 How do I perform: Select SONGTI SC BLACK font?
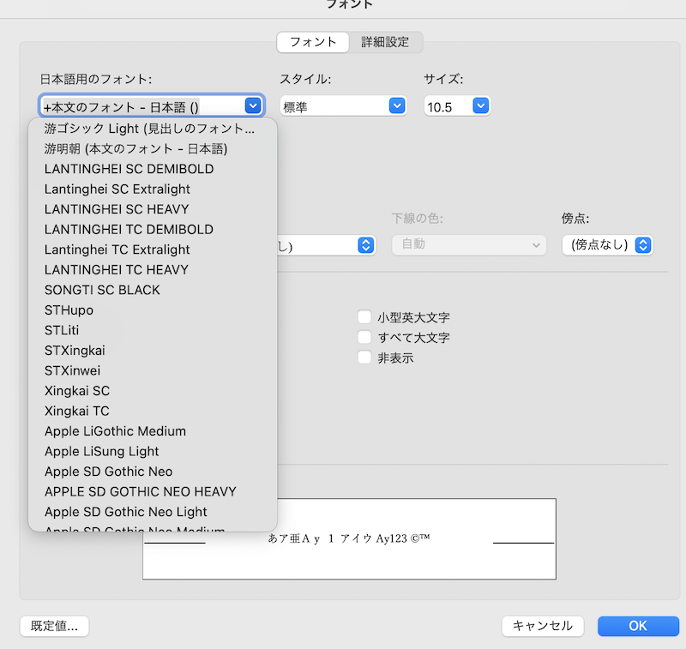(153, 290)
